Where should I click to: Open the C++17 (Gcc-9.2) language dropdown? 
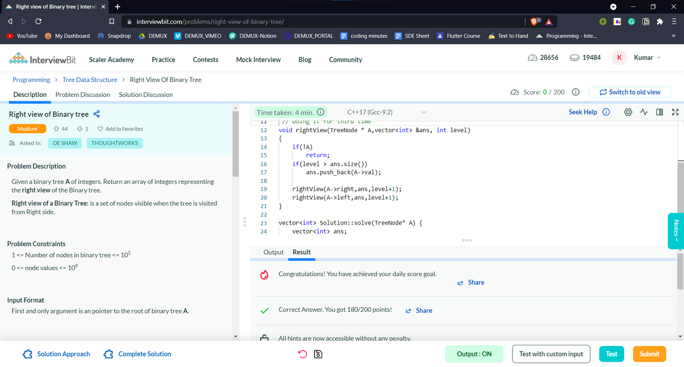388,112
